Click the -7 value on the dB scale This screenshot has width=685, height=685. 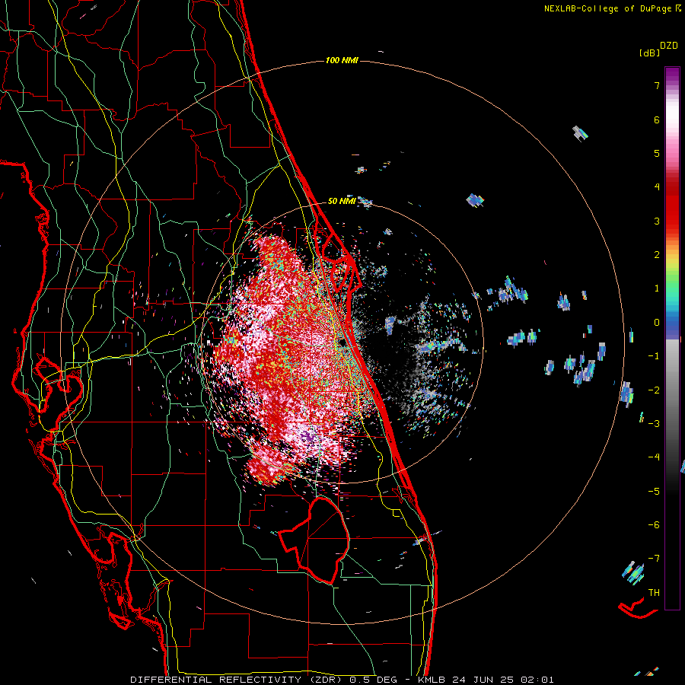click(654, 559)
